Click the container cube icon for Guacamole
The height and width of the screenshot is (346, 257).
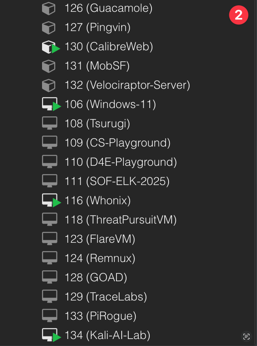[x=49, y=8]
